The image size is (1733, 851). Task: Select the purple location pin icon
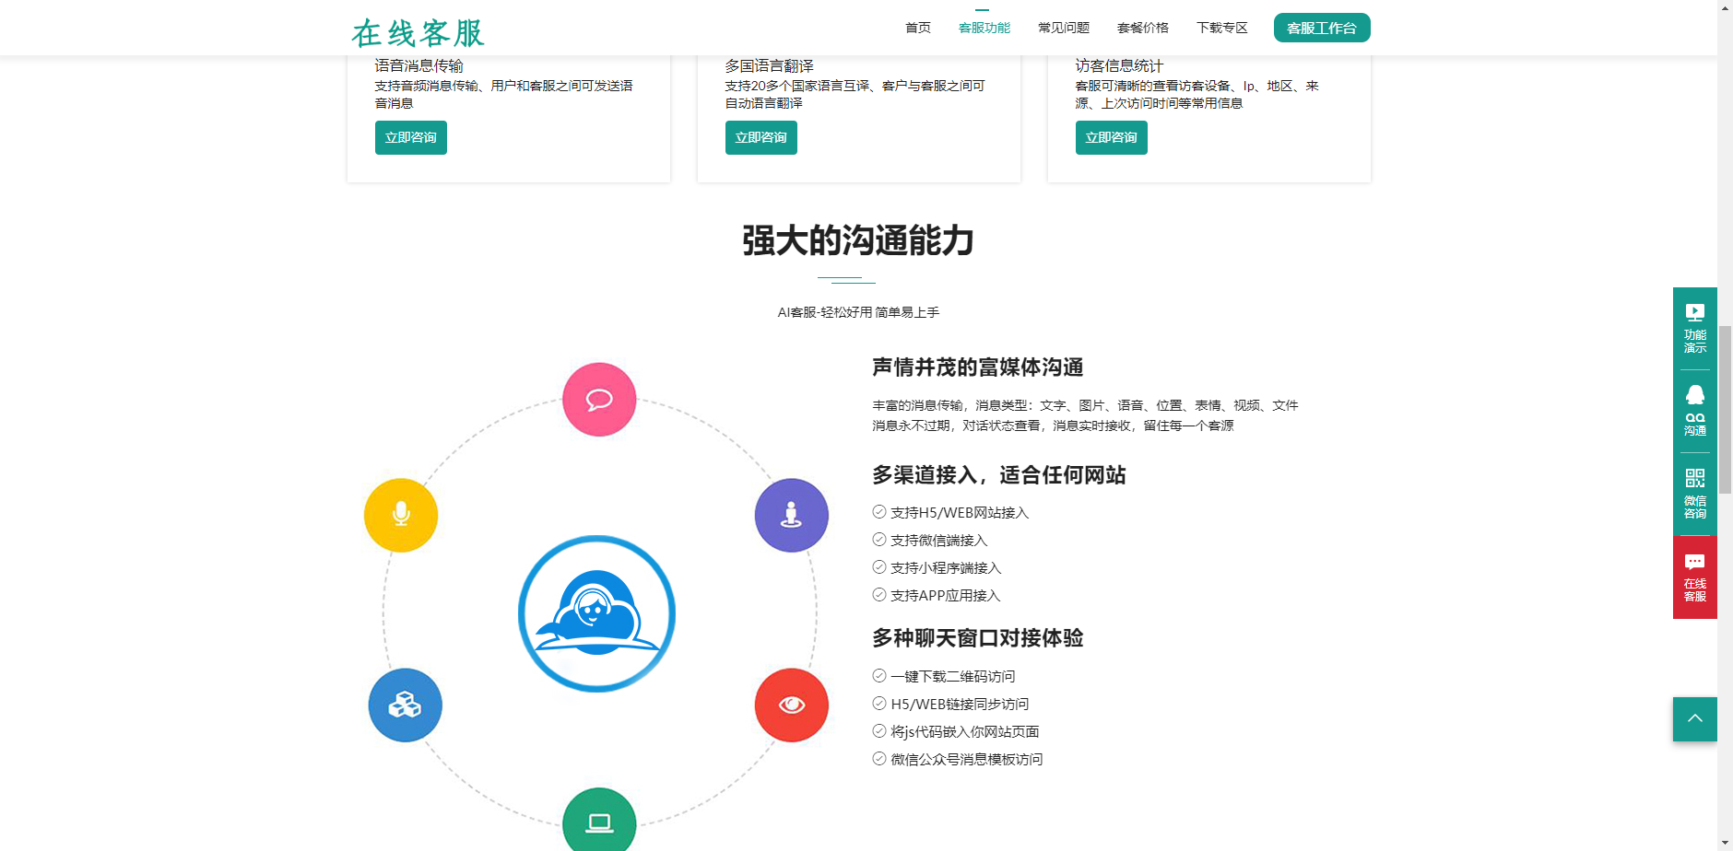(791, 515)
